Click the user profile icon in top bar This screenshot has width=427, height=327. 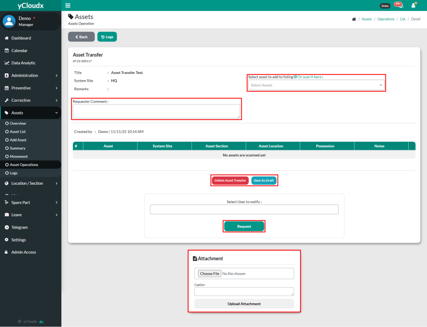click(414, 5)
